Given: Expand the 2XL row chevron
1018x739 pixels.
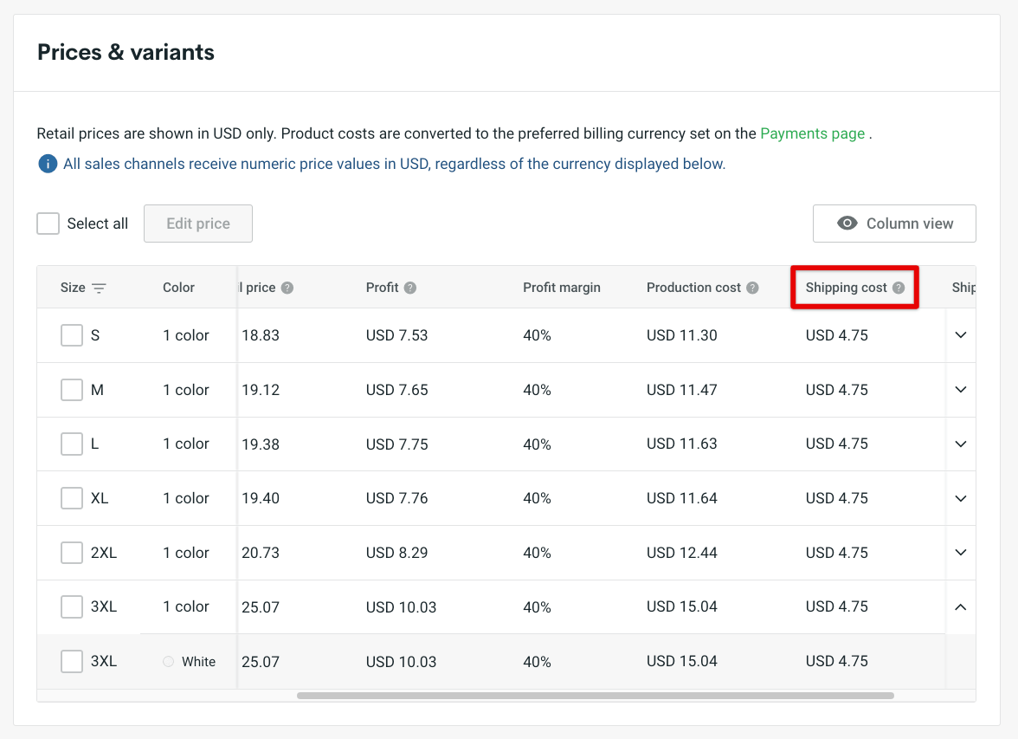Looking at the screenshot, I should tap(960, 553).
